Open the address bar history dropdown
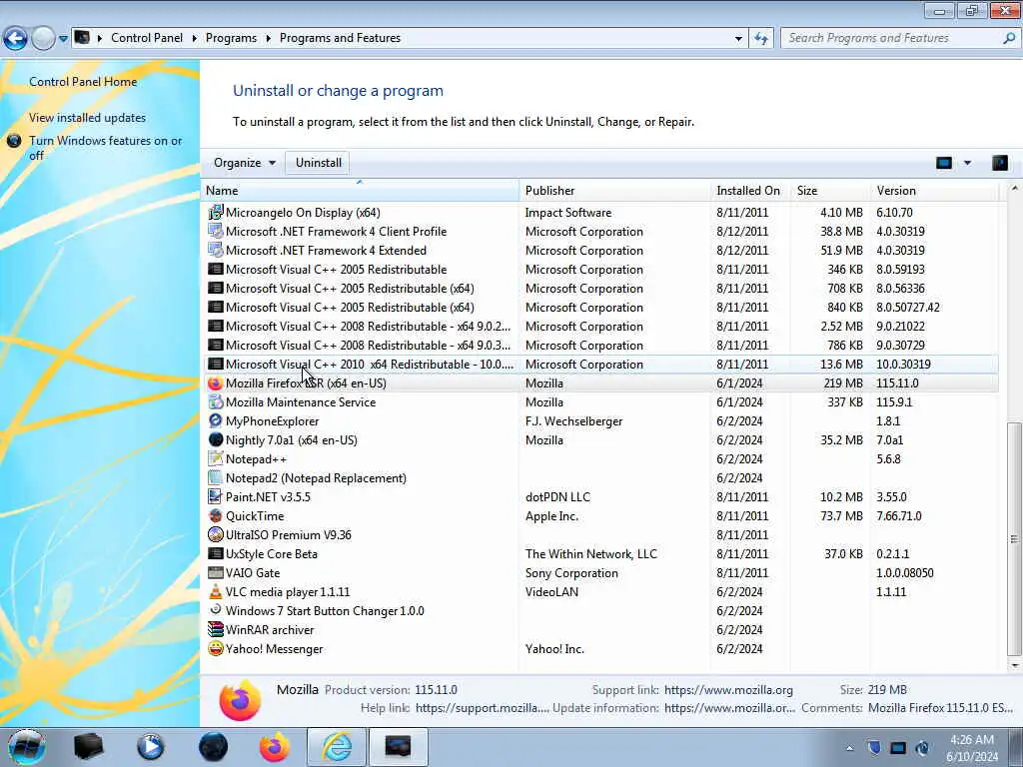Screen dimensions: 1023x767 tap(738, 39)
